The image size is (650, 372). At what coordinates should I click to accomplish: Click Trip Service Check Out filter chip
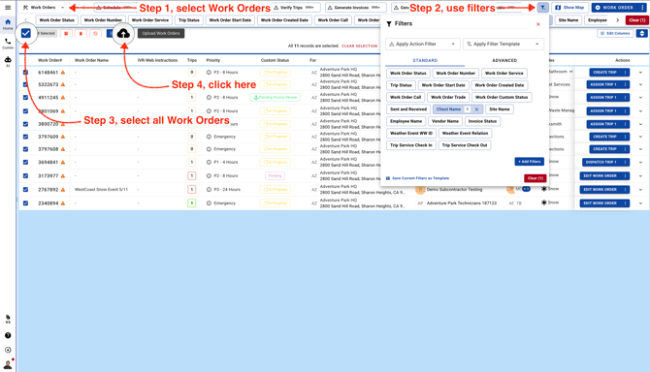pyautogui.click(x=465, y=145)
